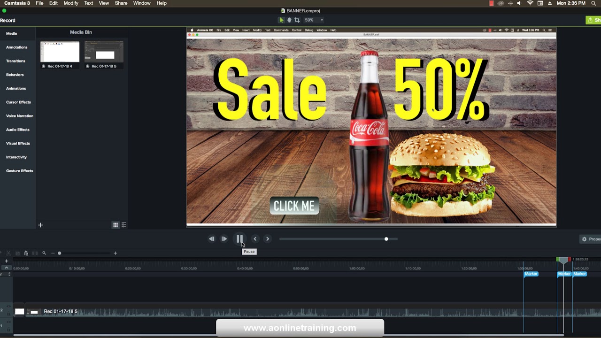Open the Interactivity tab
Viewport: 601px width, 338px height.
(x=16, y=157)
